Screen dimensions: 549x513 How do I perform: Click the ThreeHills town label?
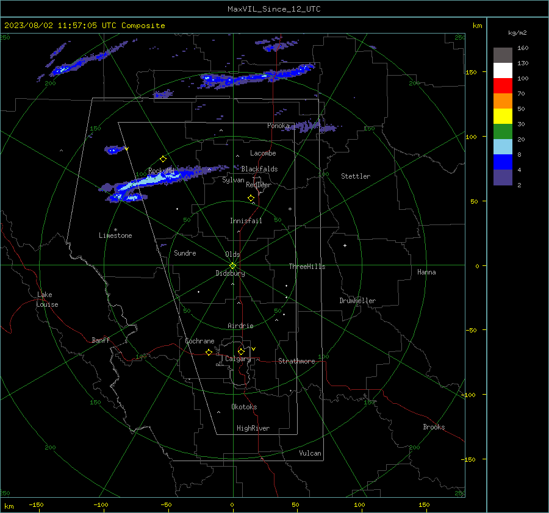tap(307, 267)
